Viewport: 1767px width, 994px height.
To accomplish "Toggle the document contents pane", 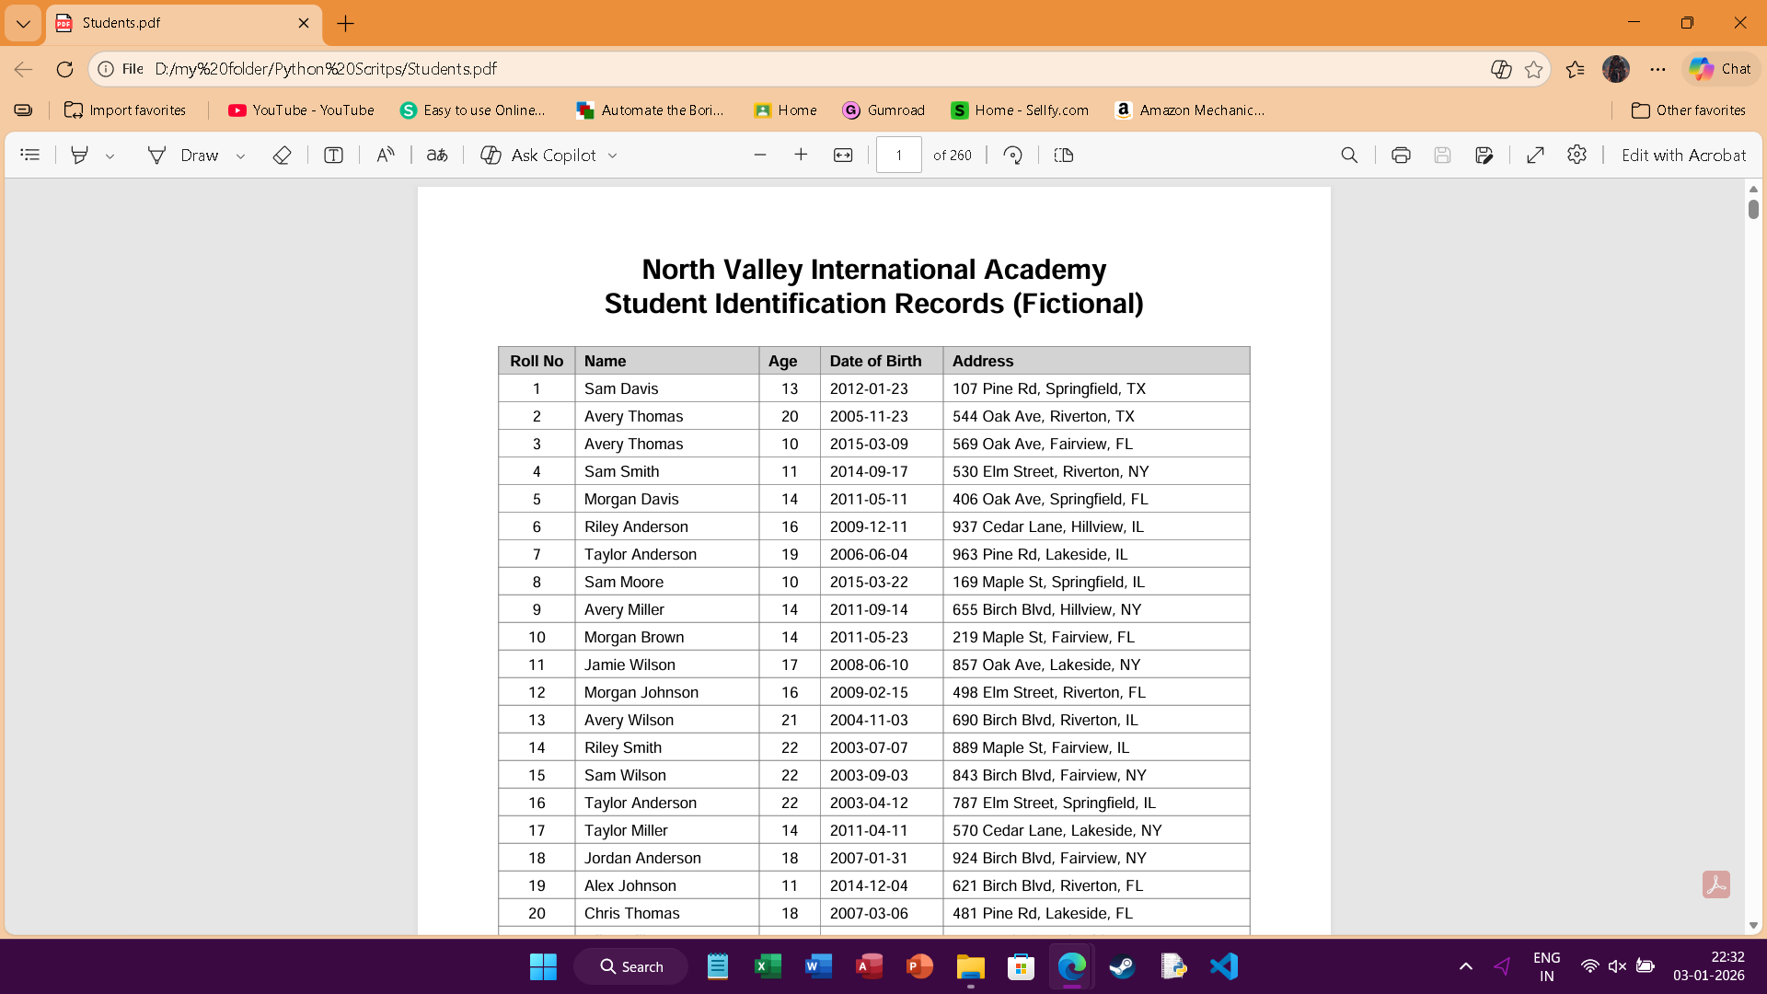I will click(30, 155).
